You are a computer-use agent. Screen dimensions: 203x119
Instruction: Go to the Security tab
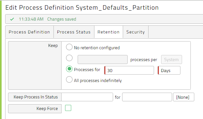(136, 32)
